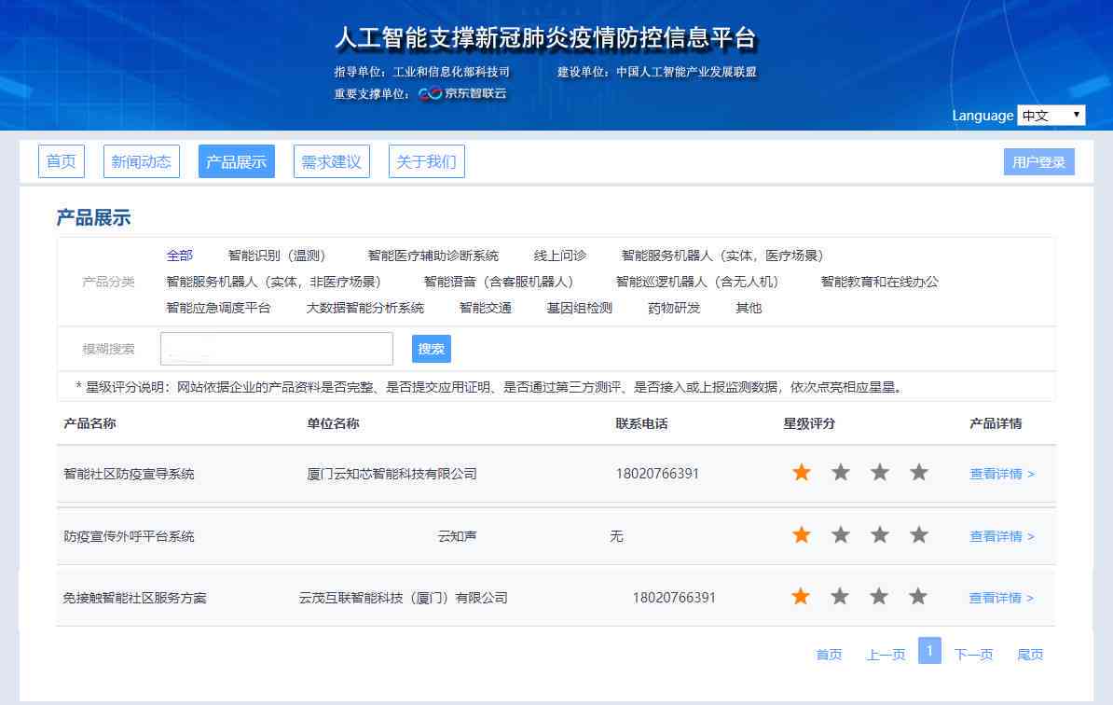The width and height of the screenshot is (1113, 705).
Task: Filter by 其他 category
Action: point(749,308)
